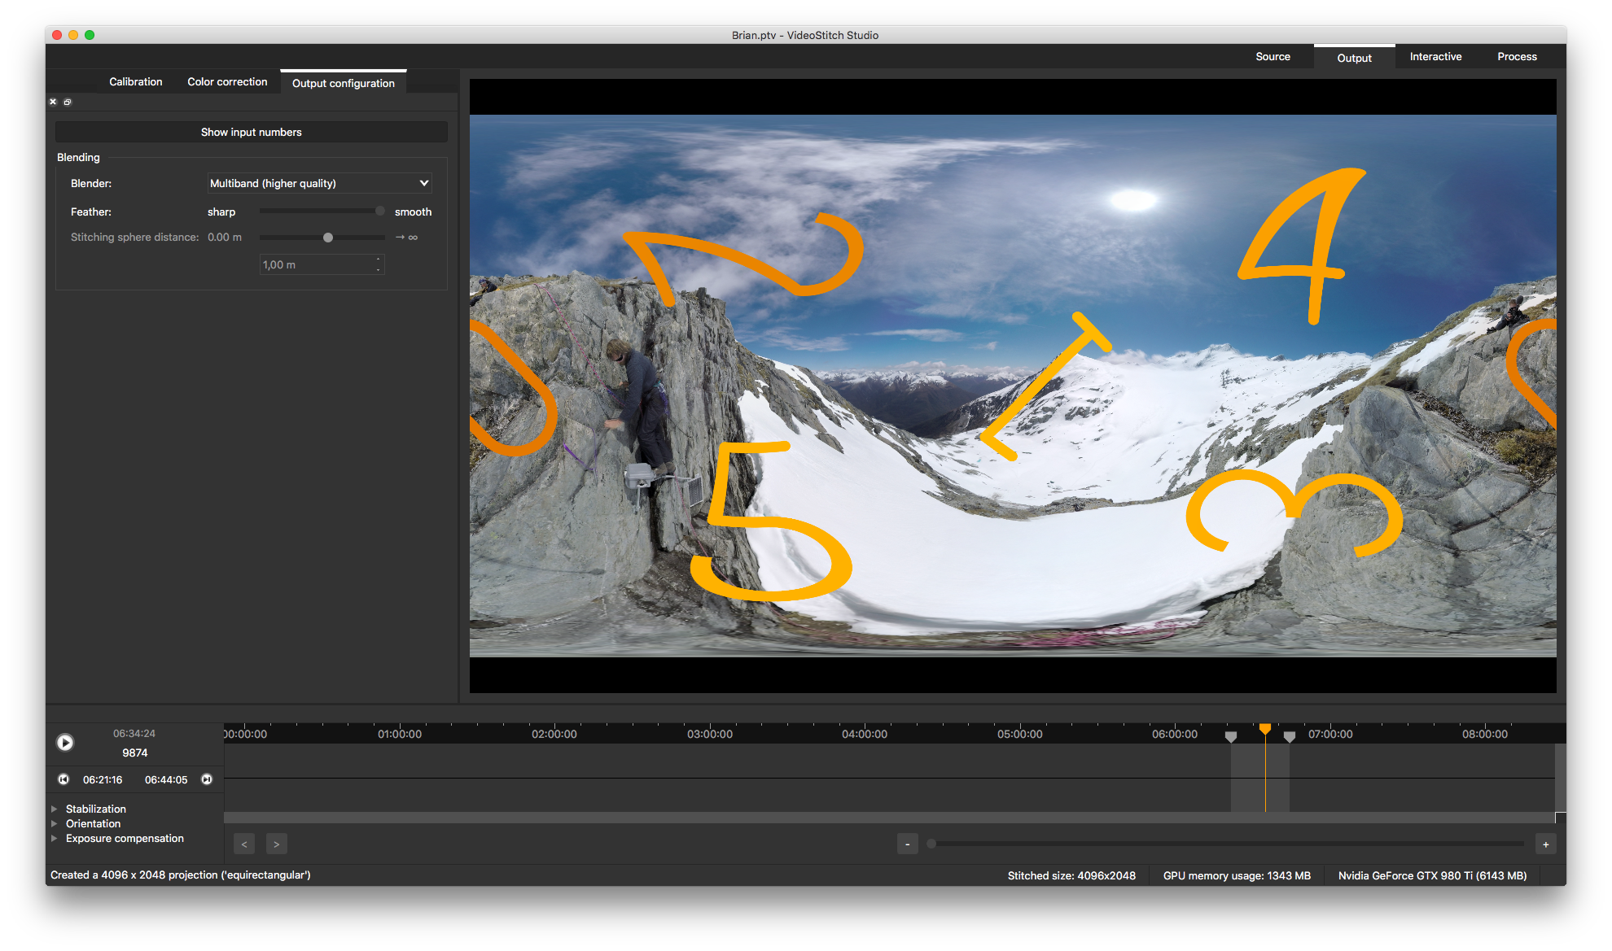
Task: Open Calibration panel tab
Action: coord(134,81)
